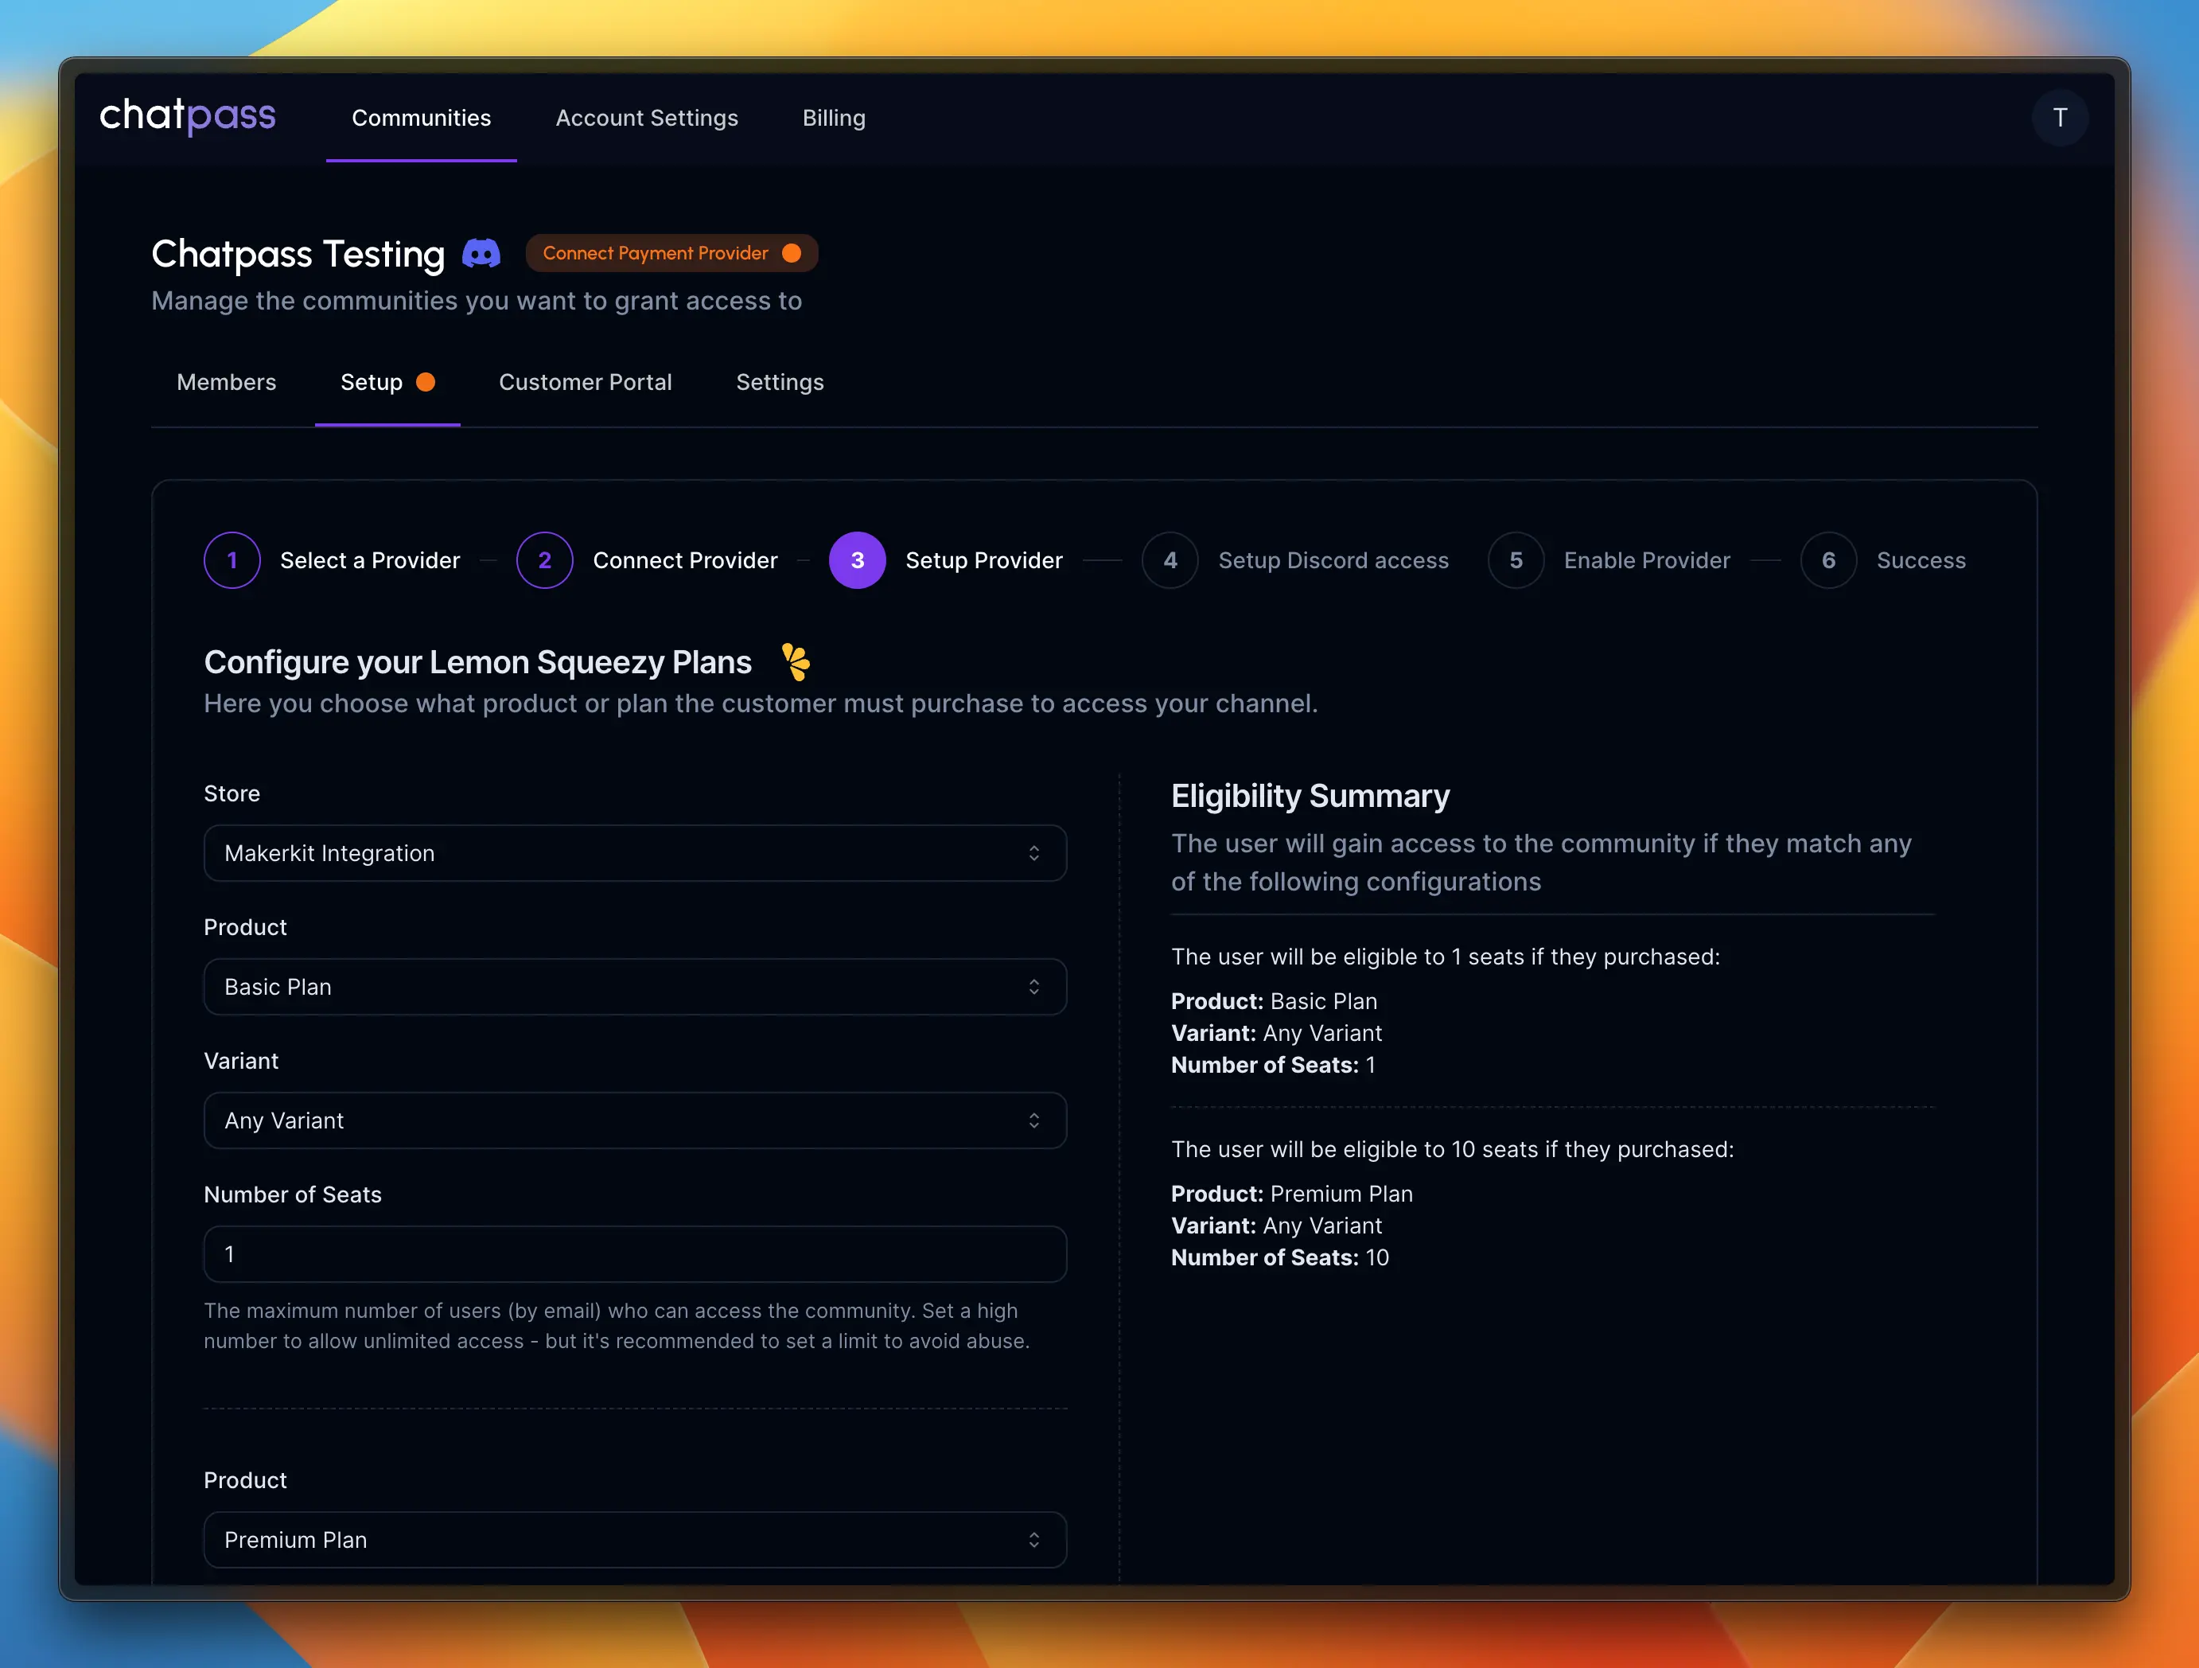Click step 4 Setup Discord access circle
The image size is (2199, 1668).
click(1169, 560)
